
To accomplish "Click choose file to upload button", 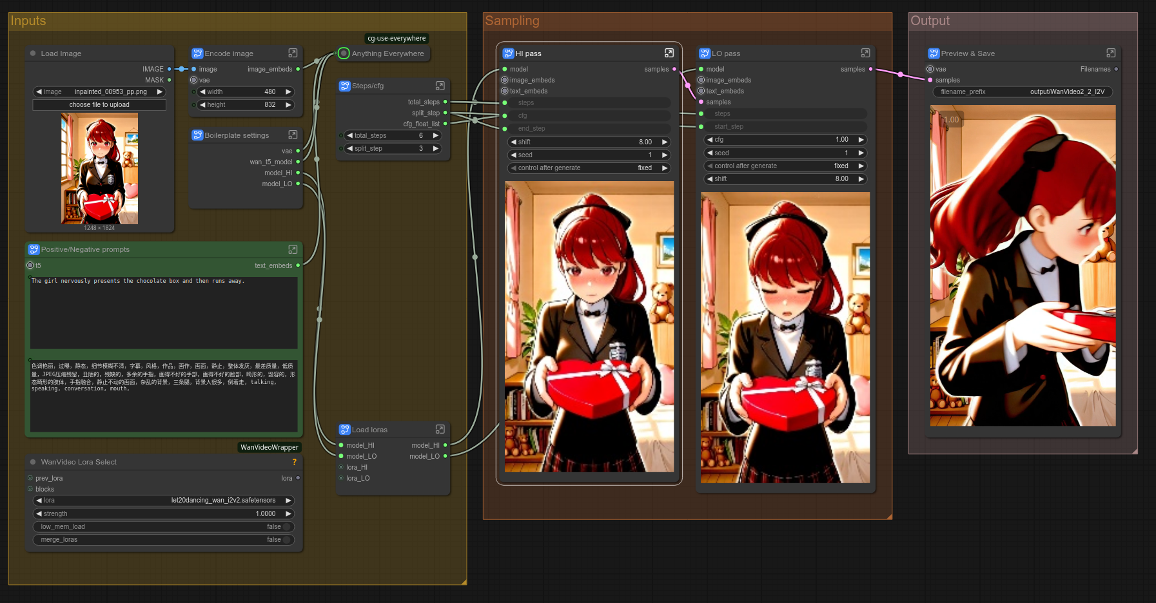I will coord(99,104).
